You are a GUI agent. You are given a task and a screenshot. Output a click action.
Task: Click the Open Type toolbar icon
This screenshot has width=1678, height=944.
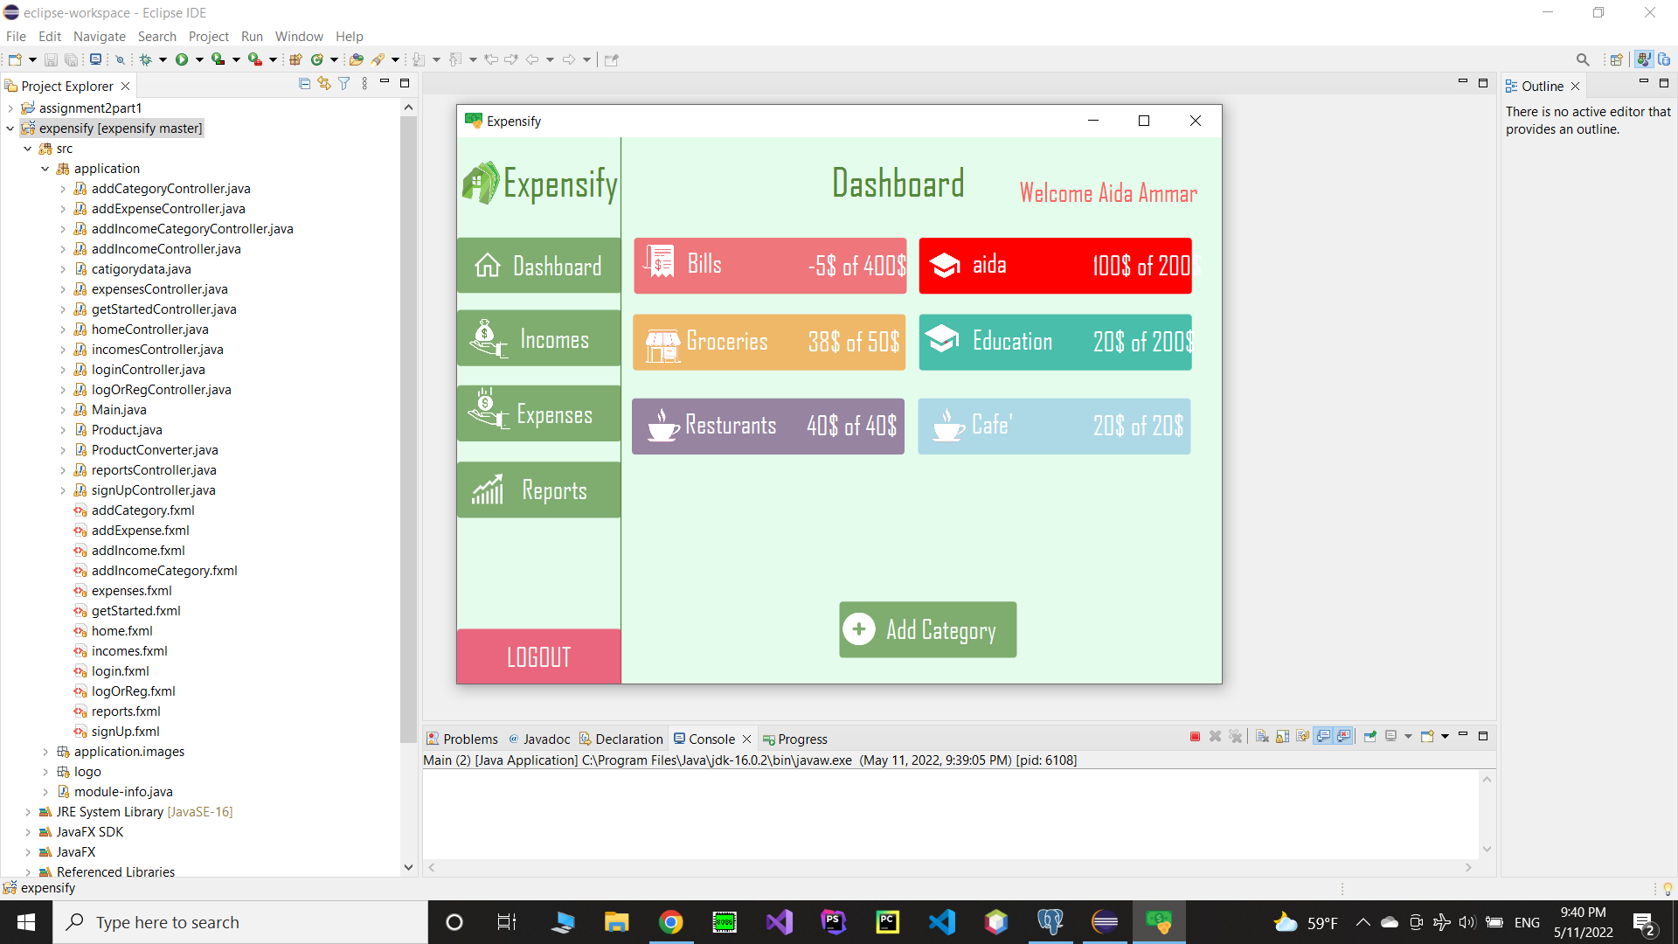(x=356, y=59)
